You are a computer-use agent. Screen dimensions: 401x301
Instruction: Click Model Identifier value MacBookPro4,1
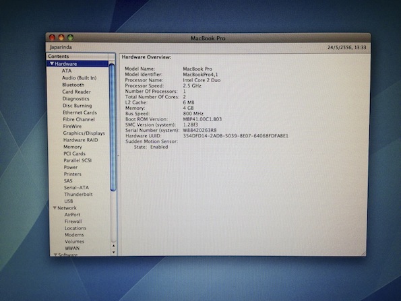pyautogui.click(x=201, y=75)
